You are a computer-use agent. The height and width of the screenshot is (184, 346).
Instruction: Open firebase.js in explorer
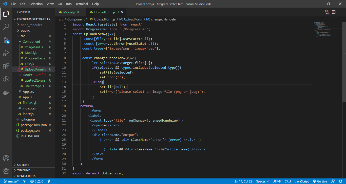pyautogui.click(x=34, y=103)
